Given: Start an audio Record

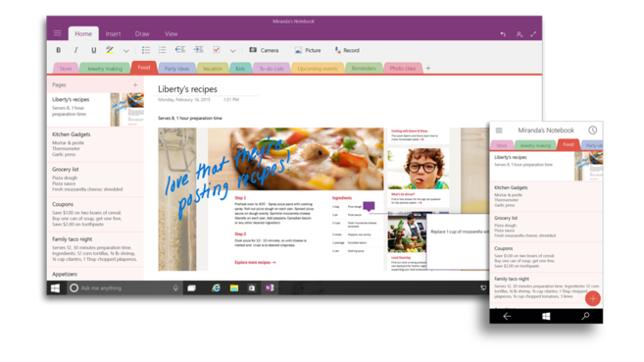Looking at the screenshot, I should click(347, 50).
